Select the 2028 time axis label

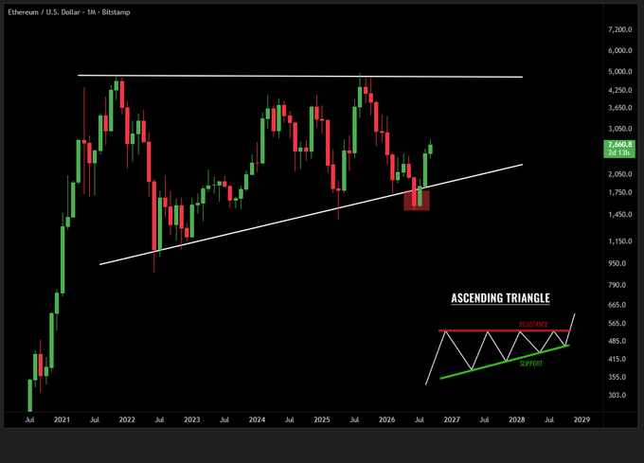tap(517, 419)
